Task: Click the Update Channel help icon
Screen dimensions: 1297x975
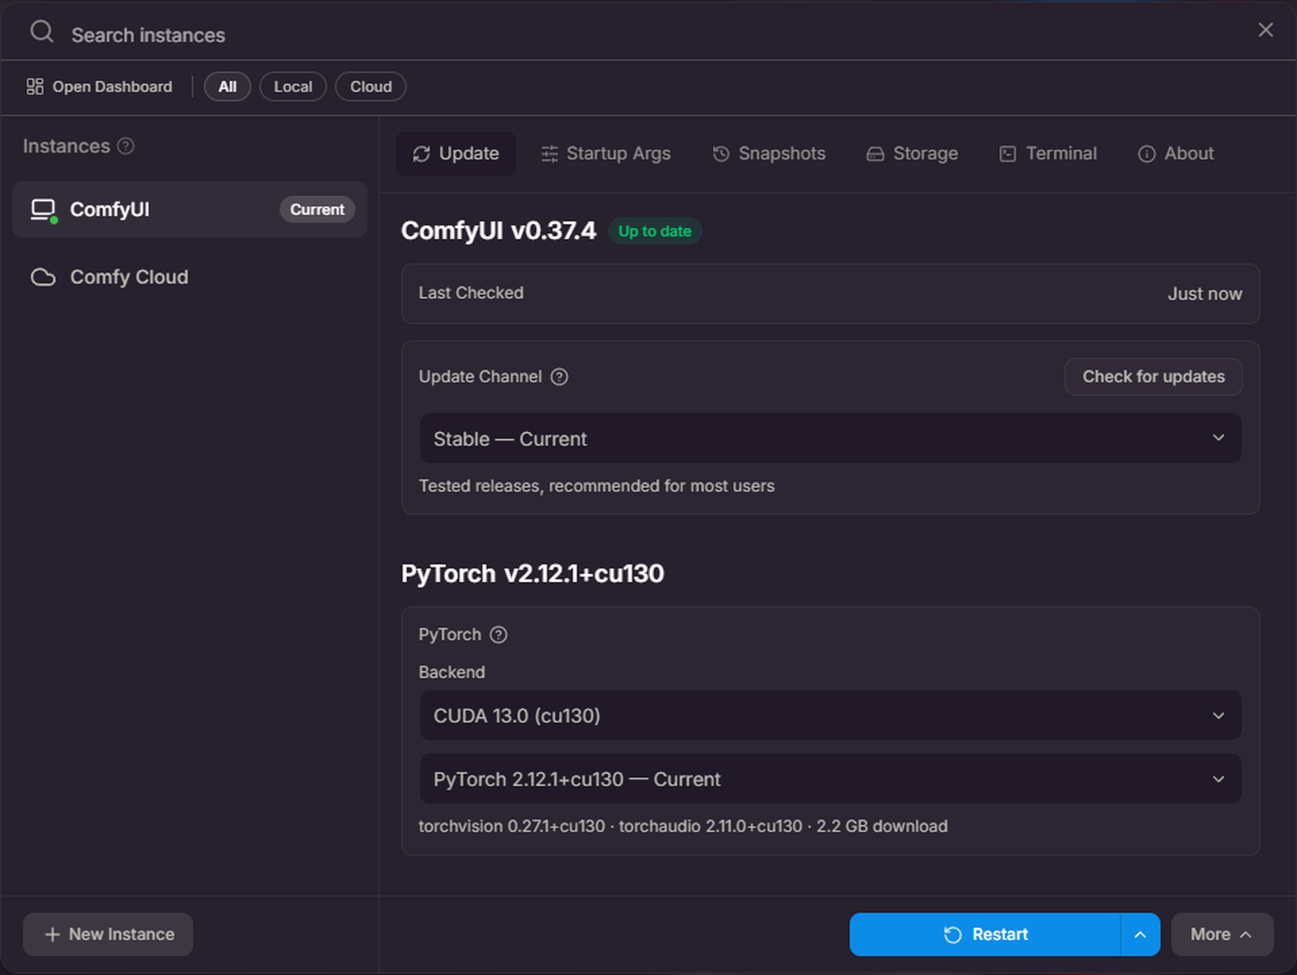Action: point(559,377)
